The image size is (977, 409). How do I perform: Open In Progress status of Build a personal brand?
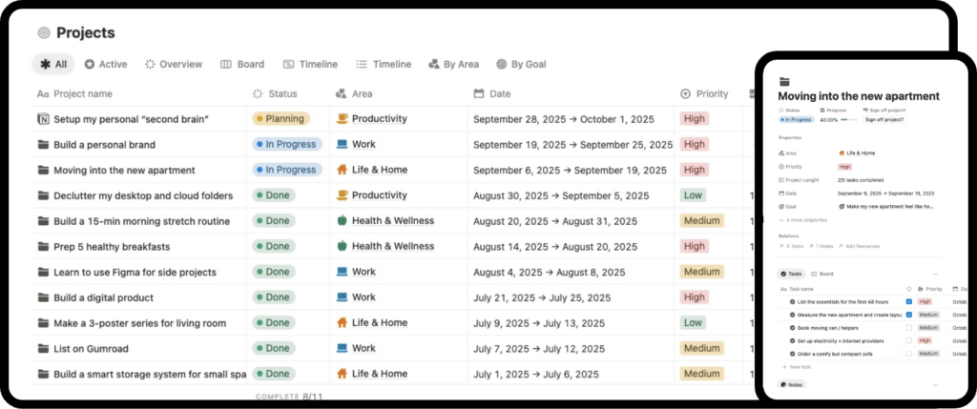point(287,144)
